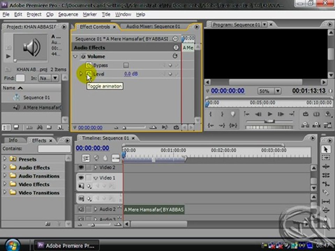Add keyframe for Bypass property
Image resolution: width=335 pixels, height=251 pixels.
coord(170,65)
